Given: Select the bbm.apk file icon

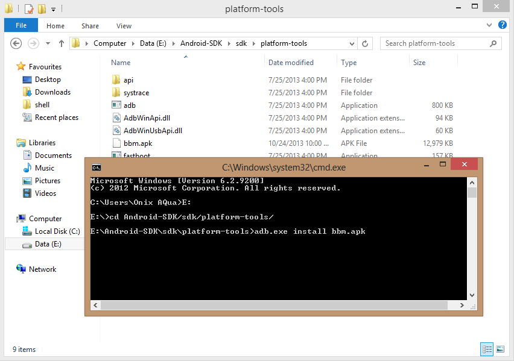Looking at the screenshot, I should pos(116,143).
